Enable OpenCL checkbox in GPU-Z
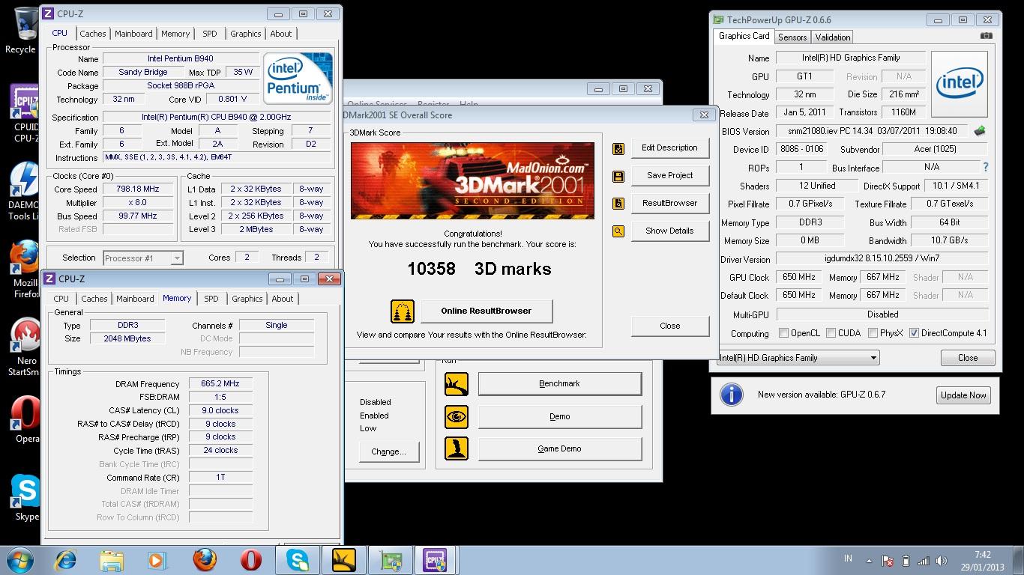The image size is (1024, 575). point(783,333)
